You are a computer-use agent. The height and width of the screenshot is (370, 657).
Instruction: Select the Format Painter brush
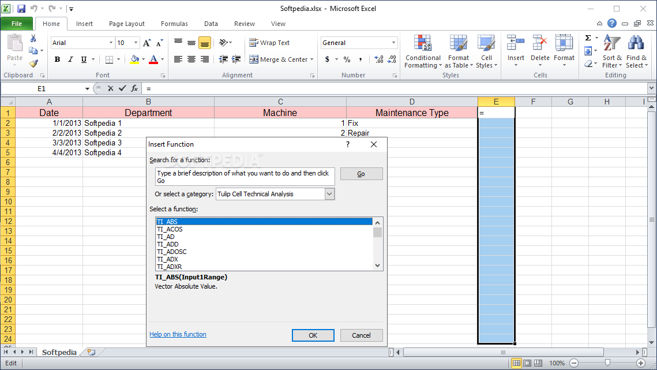[33, 63]
